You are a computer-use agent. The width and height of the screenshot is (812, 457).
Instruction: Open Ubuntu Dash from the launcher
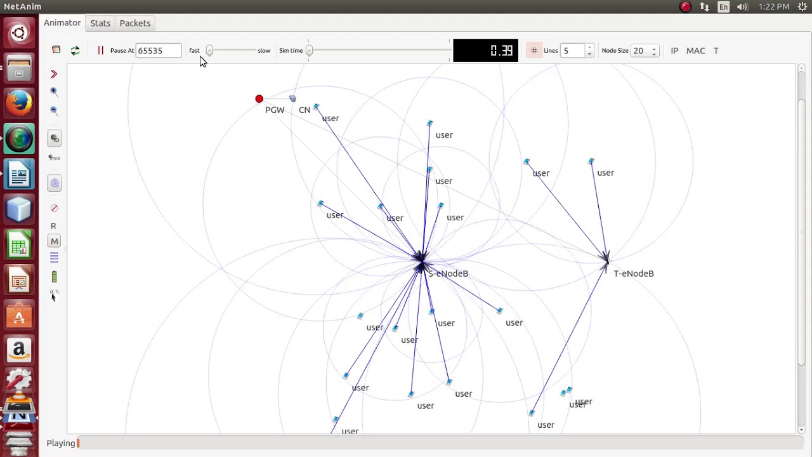click(x=19, y=33)
